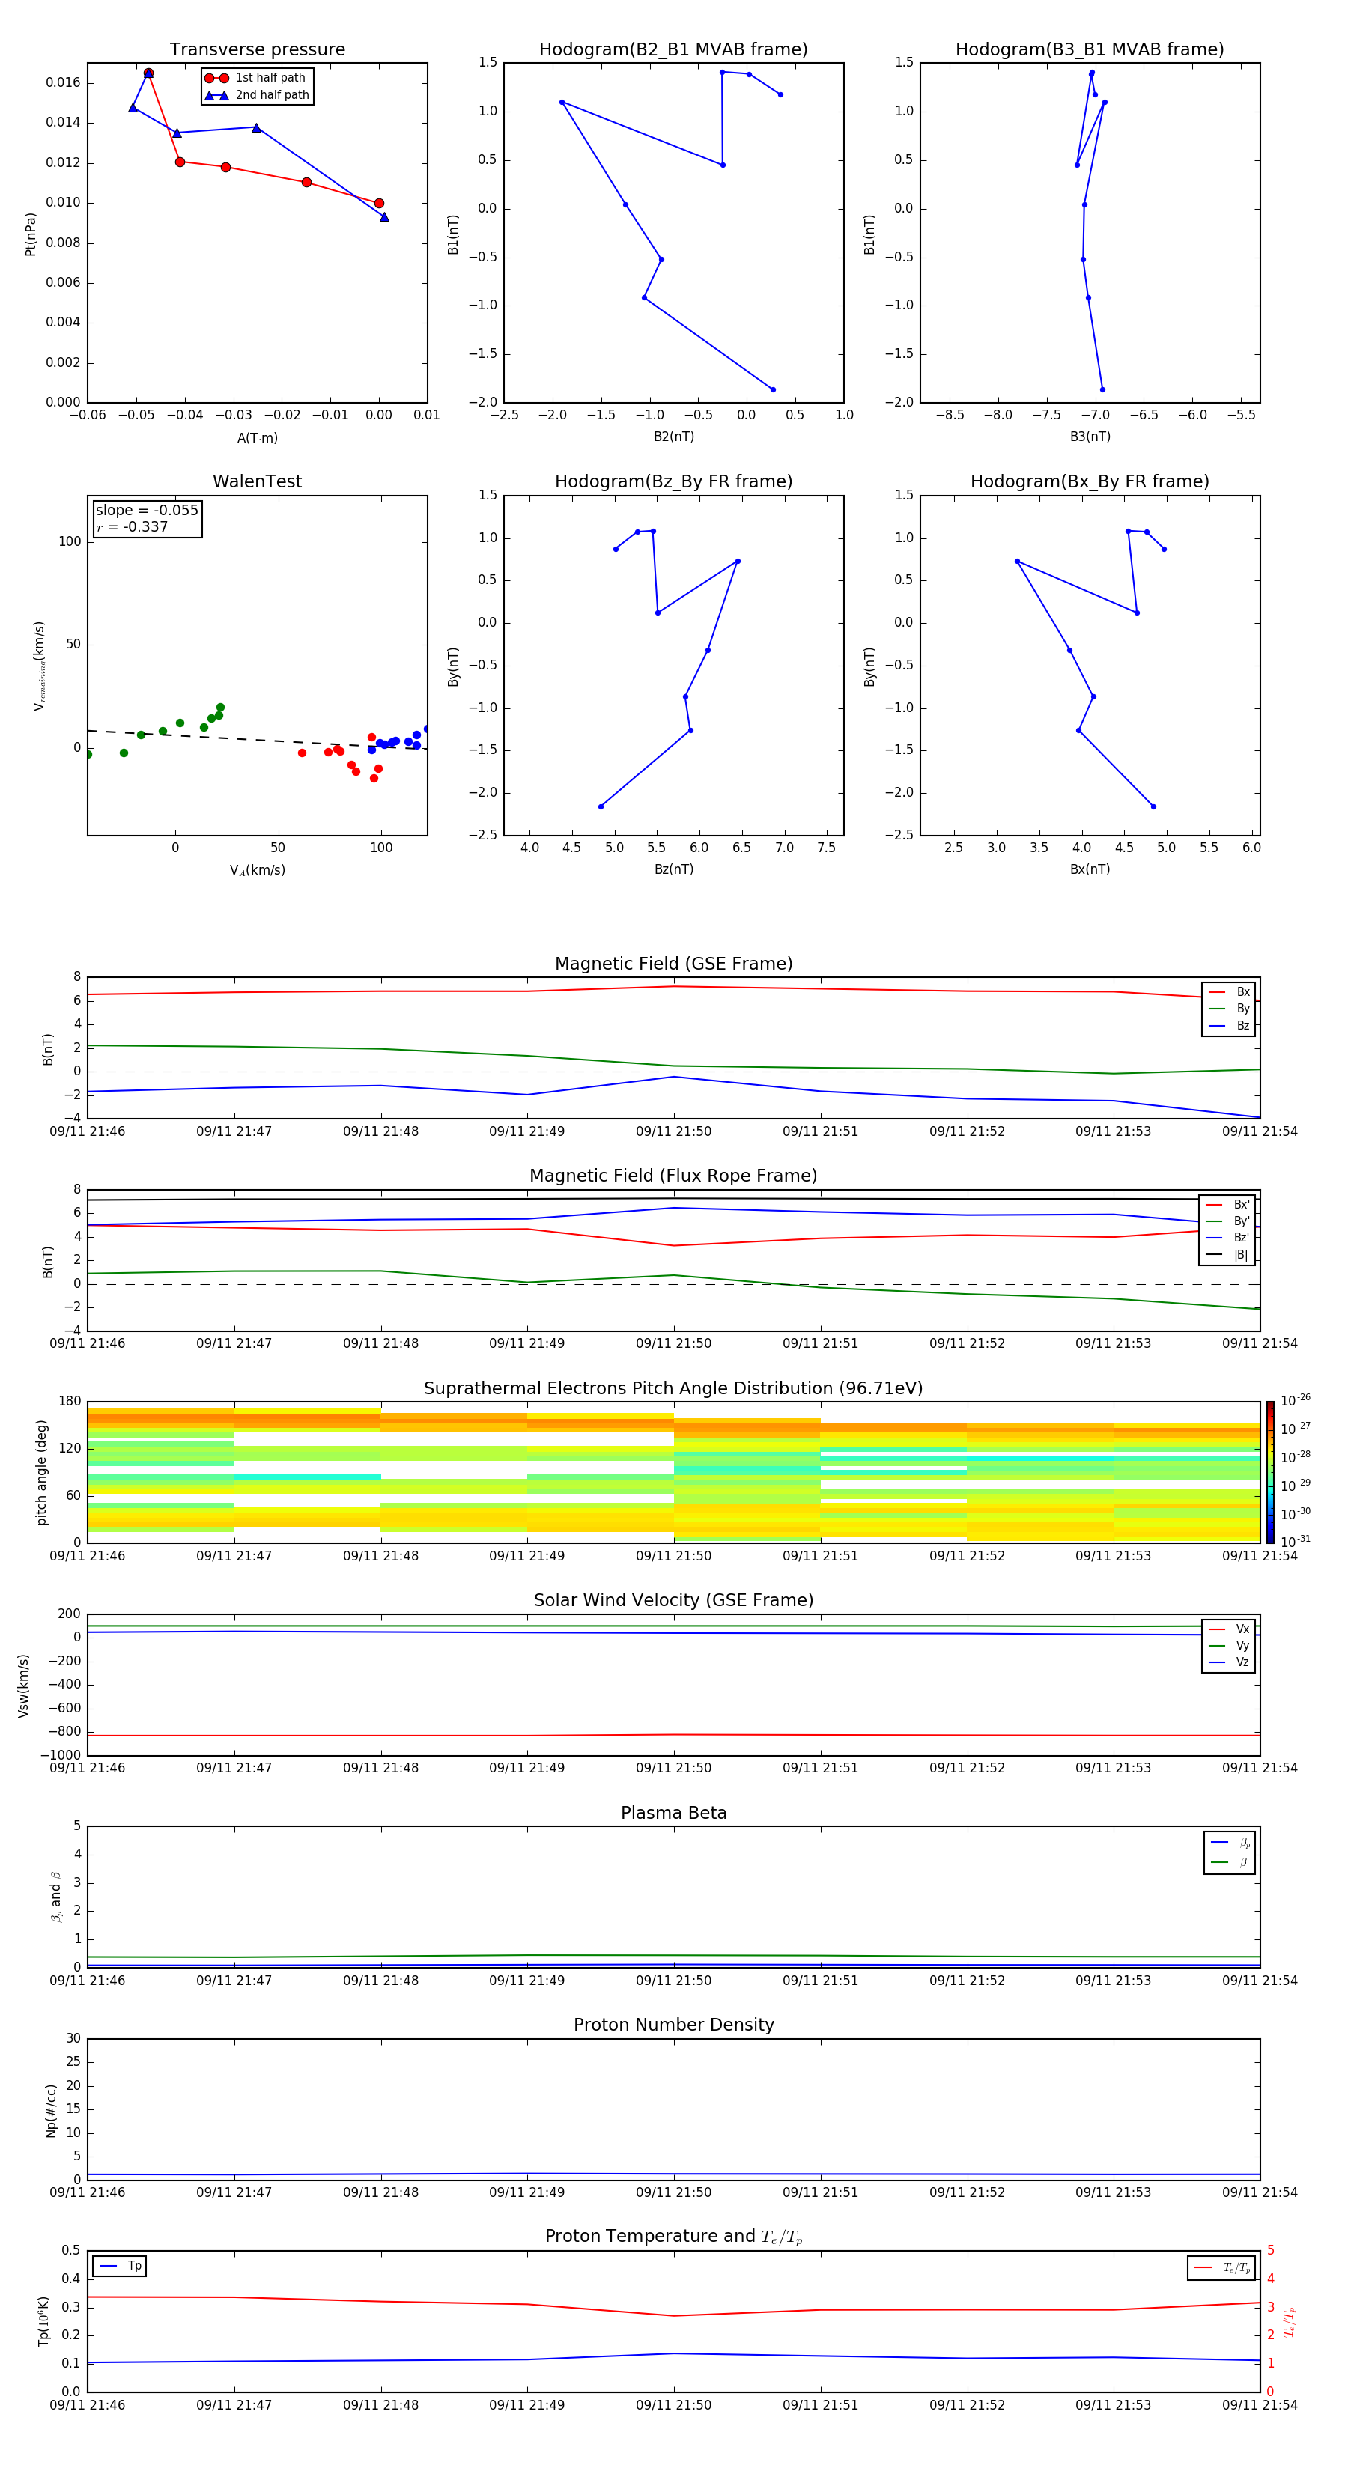Select the '|B|' entry in Flux Rope legend
This screenshot has height=2471, width=1348.
(1227, 1255)
